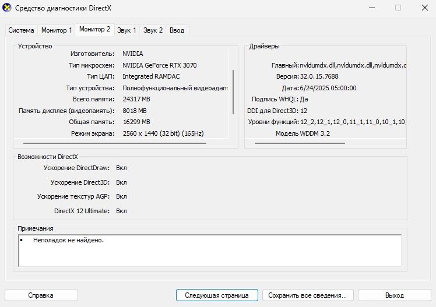Click the DirectX diagnostic tool title icon
Viewport: 436px width, 307px height.
pyautogui.click(x=6, y=8)
